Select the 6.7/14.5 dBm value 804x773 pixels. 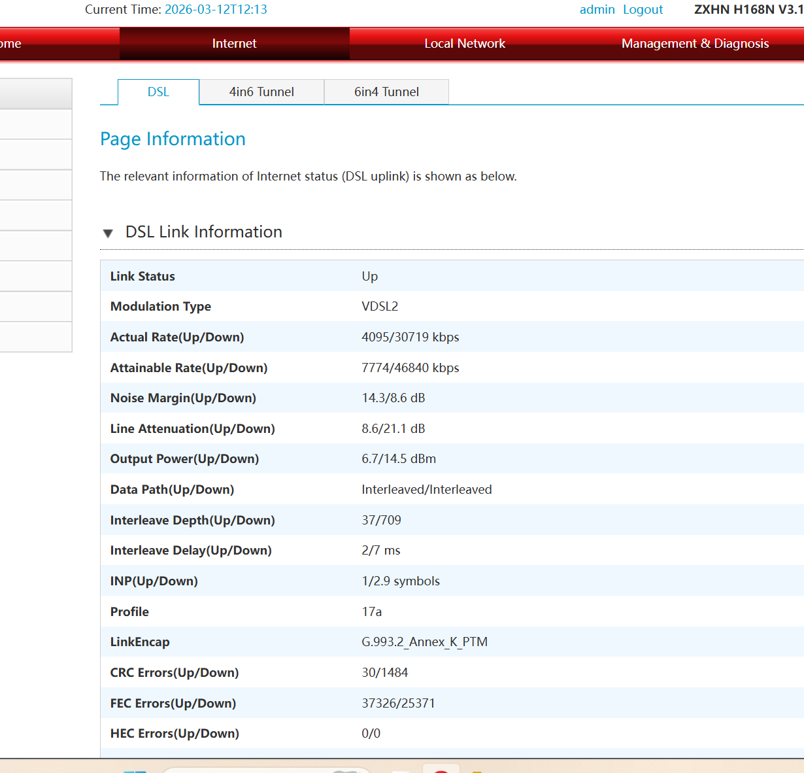tap(399, 458)
